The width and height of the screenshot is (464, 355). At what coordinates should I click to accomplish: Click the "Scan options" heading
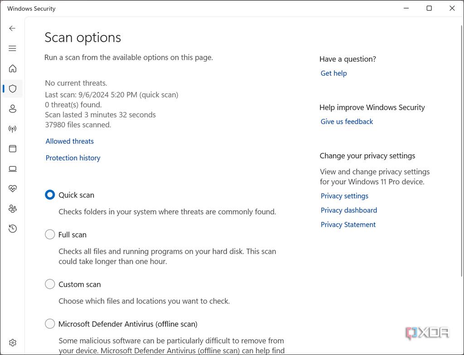point(82,38)
